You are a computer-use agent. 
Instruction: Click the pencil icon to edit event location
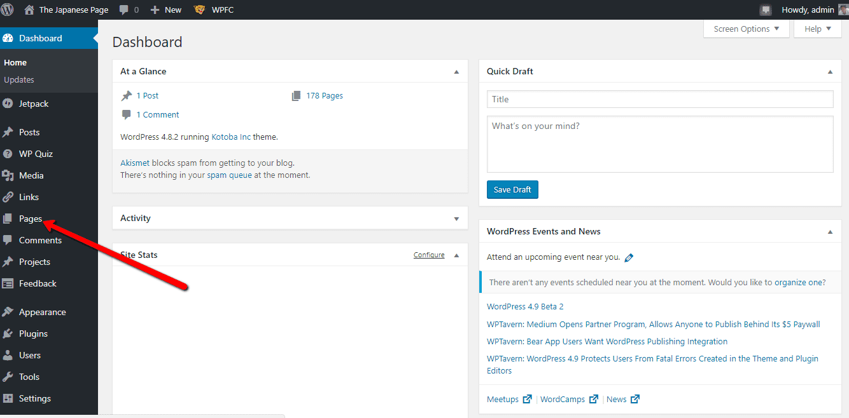(629, 257)
